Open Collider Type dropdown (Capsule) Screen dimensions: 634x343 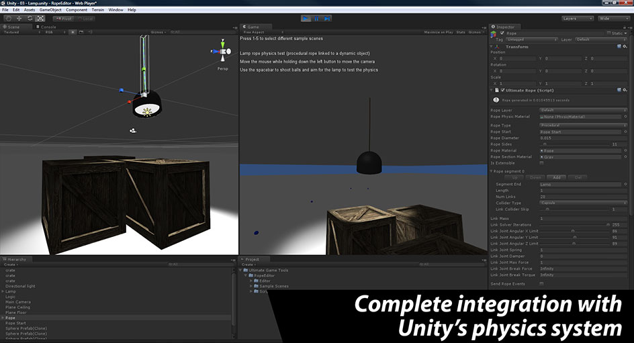[x=584, y=203]
